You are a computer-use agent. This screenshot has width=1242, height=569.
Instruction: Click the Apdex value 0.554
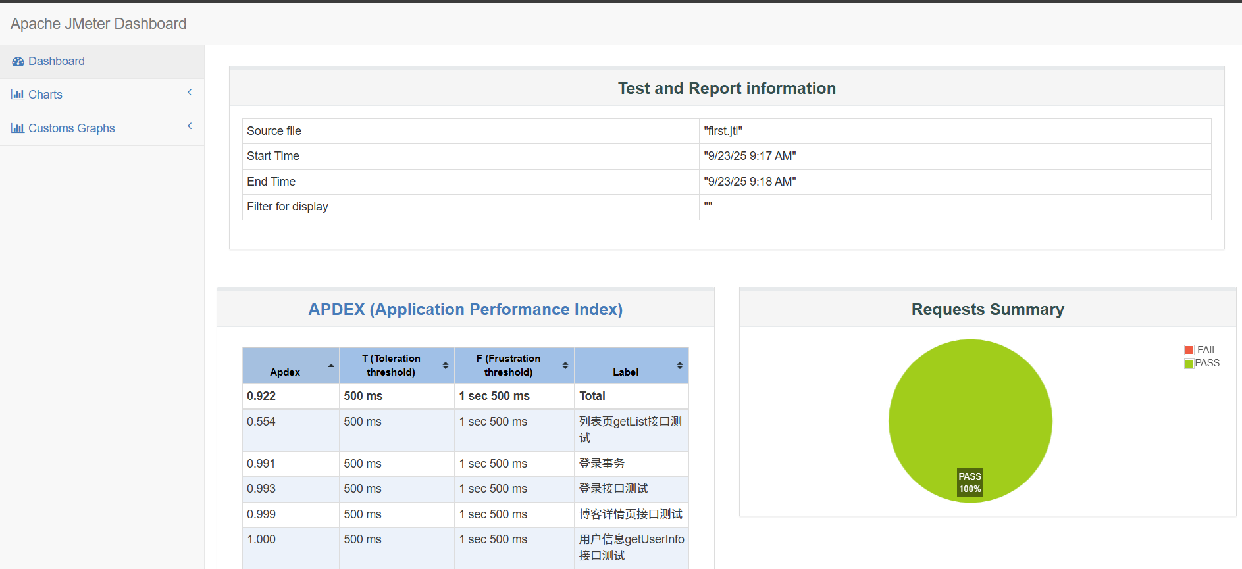click(x=261, y=422)
